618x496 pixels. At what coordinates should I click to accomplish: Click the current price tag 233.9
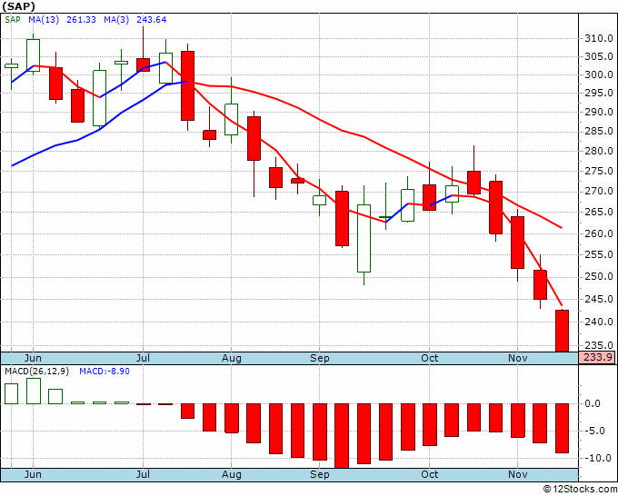click(597, 357)
